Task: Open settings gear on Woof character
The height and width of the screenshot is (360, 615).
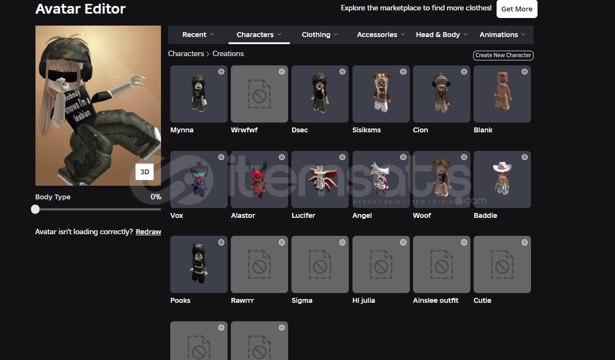Action: click(464, 157)
